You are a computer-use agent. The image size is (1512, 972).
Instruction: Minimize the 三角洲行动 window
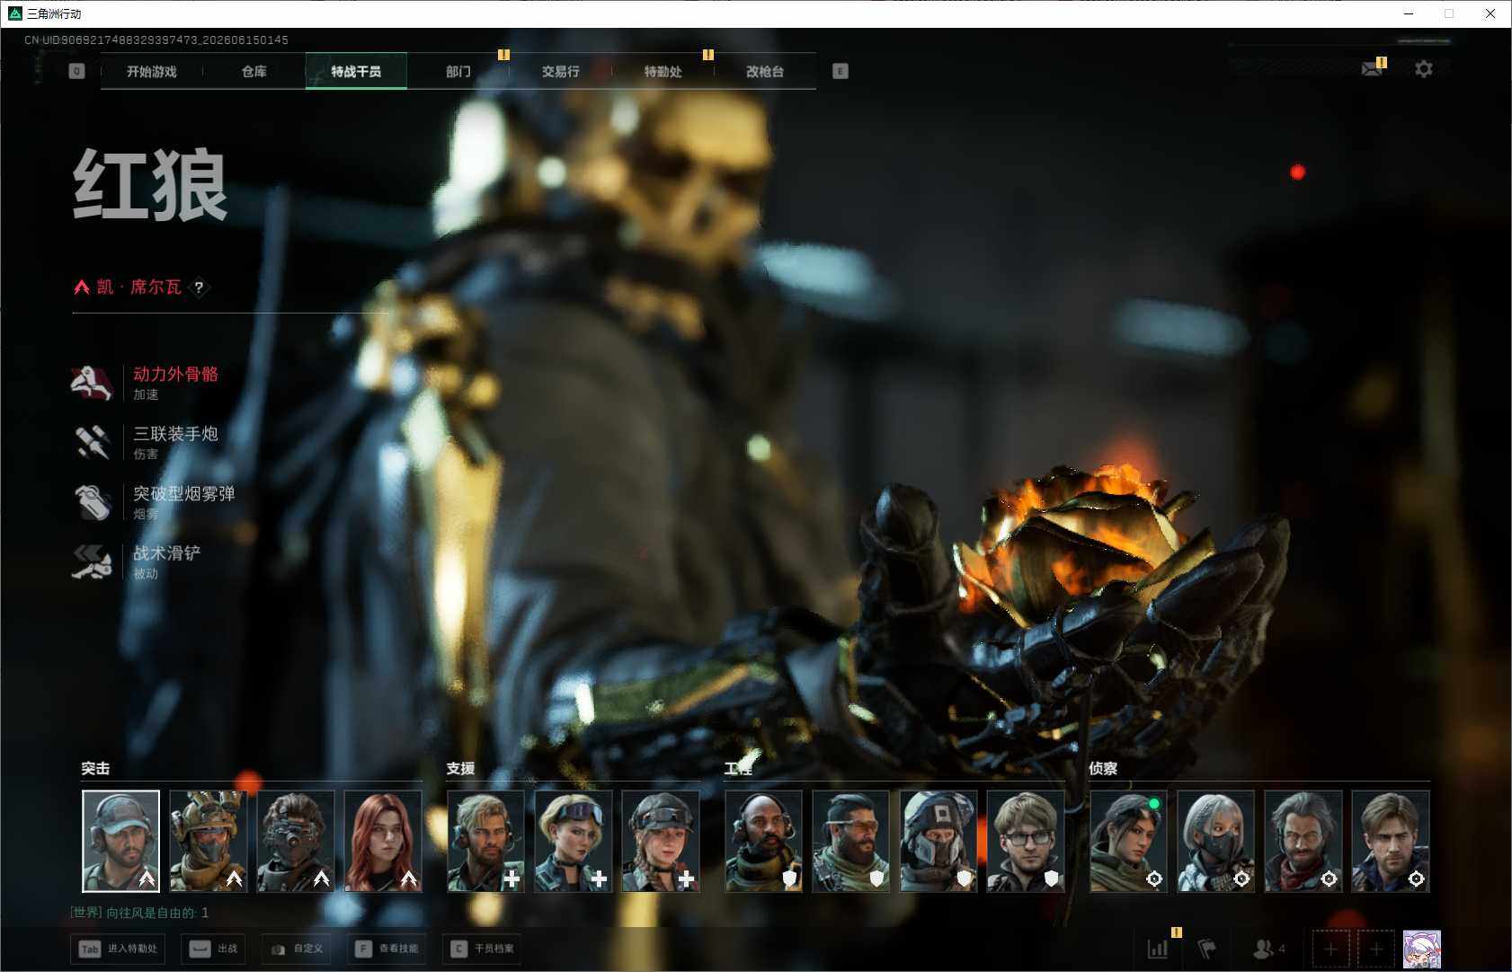tap(1409, 13)
